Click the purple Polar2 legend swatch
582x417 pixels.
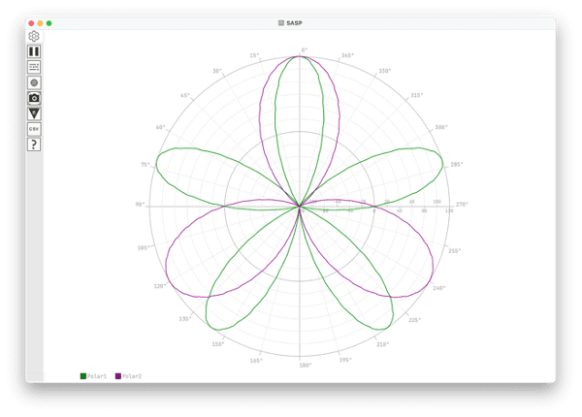click(118, 376)
